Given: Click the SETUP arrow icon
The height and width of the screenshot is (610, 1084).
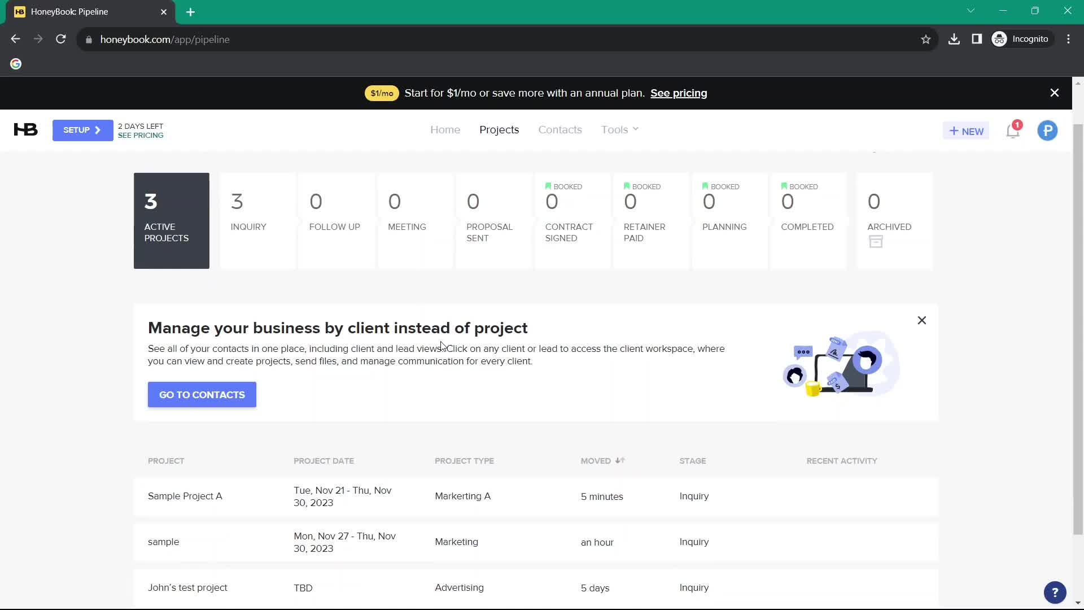Looking at the screenshot, I should pyautogui.click(x=98, y=130).
